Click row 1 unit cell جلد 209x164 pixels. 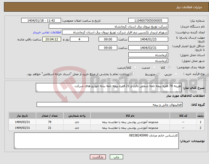(x=77, y=122)
